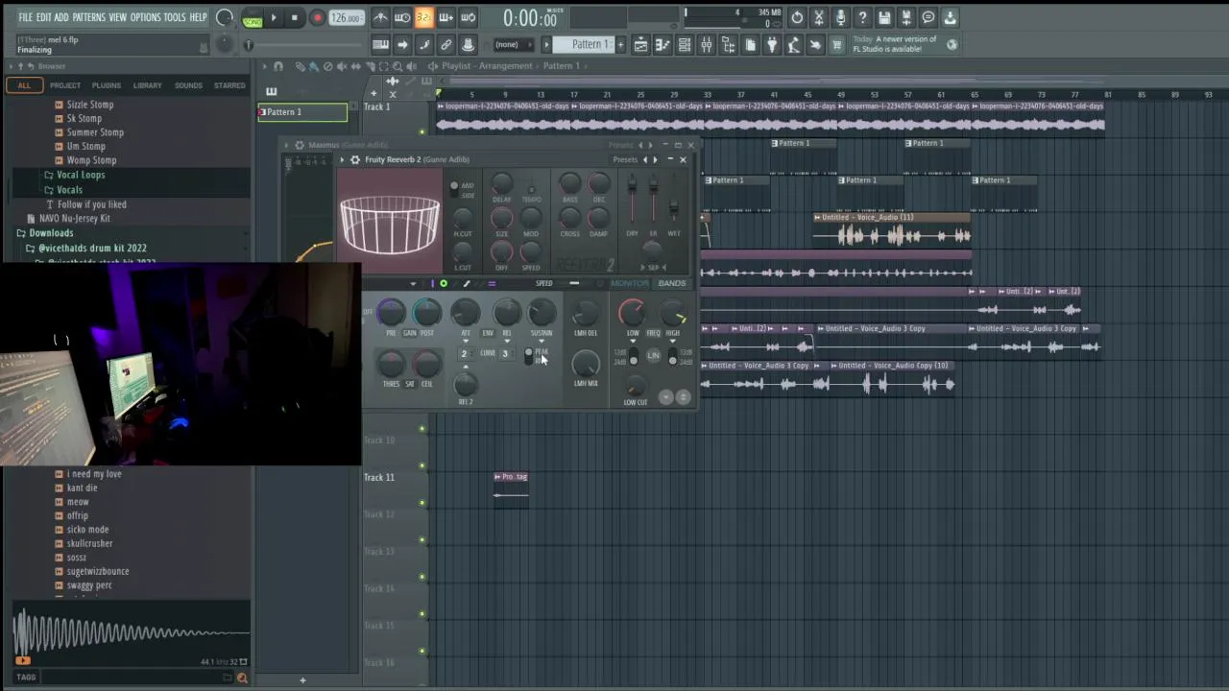Click the Play button in transport
Screen dimensions: 1229x691
click(274, 18)
